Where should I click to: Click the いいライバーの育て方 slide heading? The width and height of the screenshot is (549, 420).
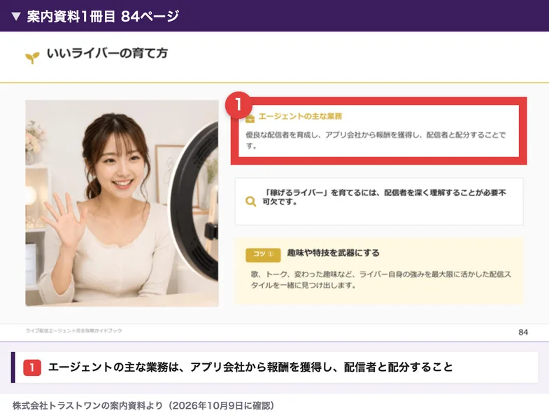tap(108, 53)
